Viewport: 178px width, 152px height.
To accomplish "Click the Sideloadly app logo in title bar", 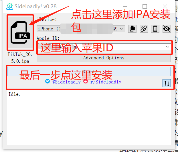I will click(x=10, y=7).
